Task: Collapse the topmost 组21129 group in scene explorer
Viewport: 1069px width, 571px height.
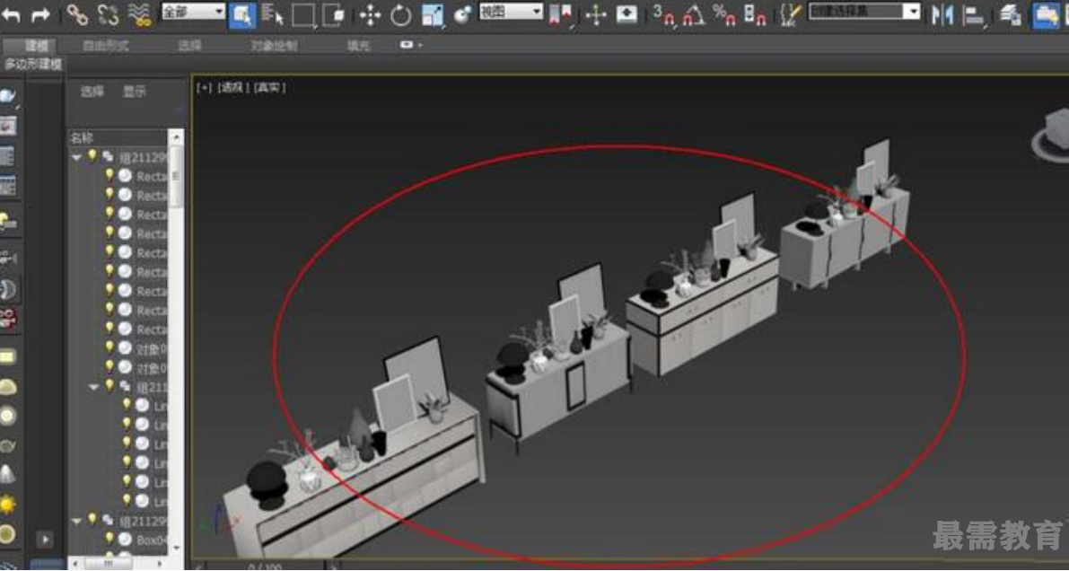Action: (x=76, y=157)
